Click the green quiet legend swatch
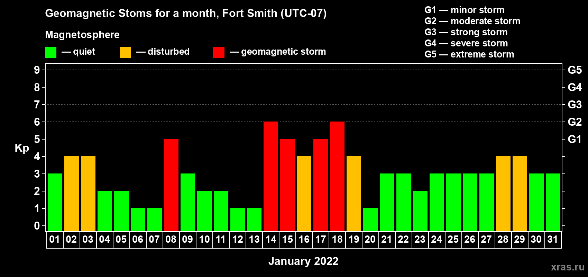The height and width of the screenshot is (277, 588). click(x=50, y=52)
